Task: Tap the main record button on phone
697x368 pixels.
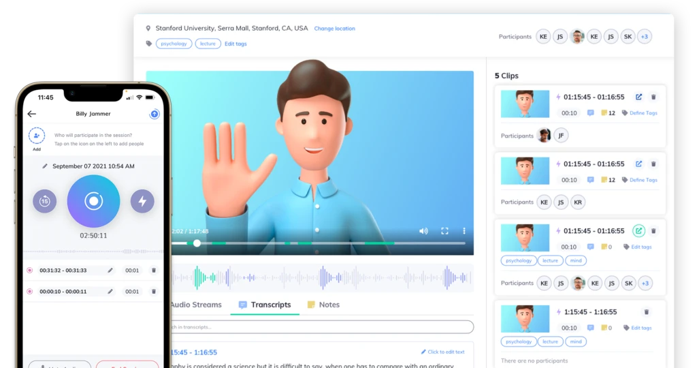Action: 93,201
